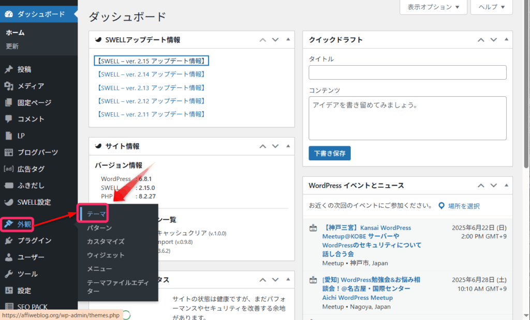Go to ホーム under Dashboard

click(15, 33)
